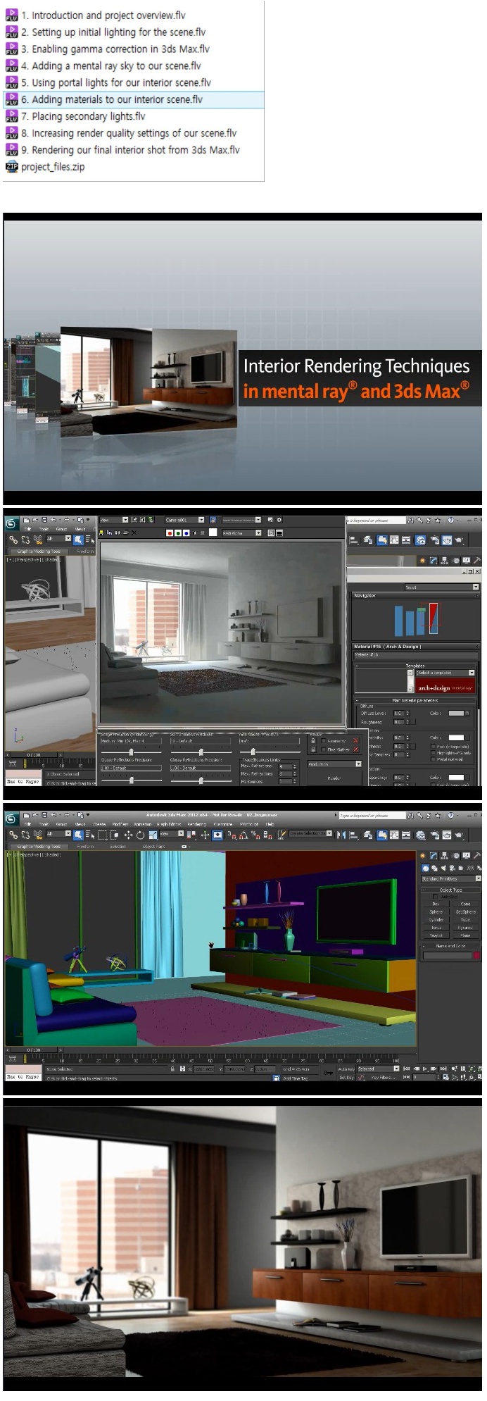Click Zoom Extents All viewport navigation icon
This screenshot has height=1401, width=487.
pos(480,1069)
